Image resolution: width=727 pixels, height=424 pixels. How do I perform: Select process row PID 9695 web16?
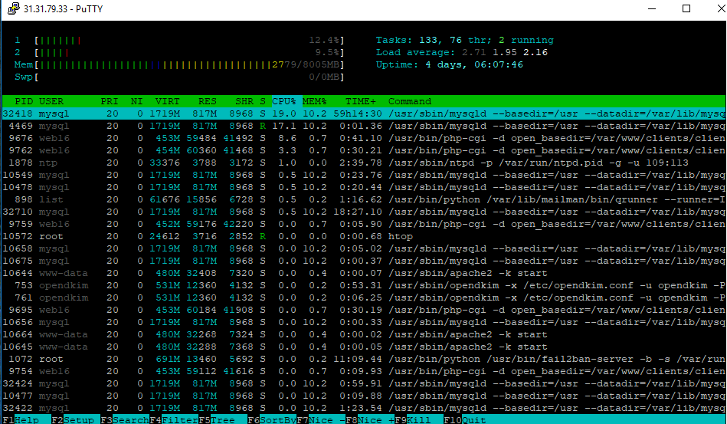tap(363, 310)
